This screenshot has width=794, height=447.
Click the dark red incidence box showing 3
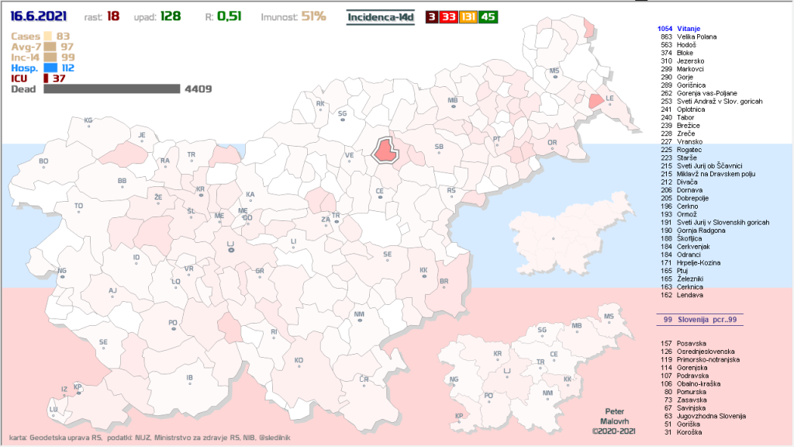point(430,16)
